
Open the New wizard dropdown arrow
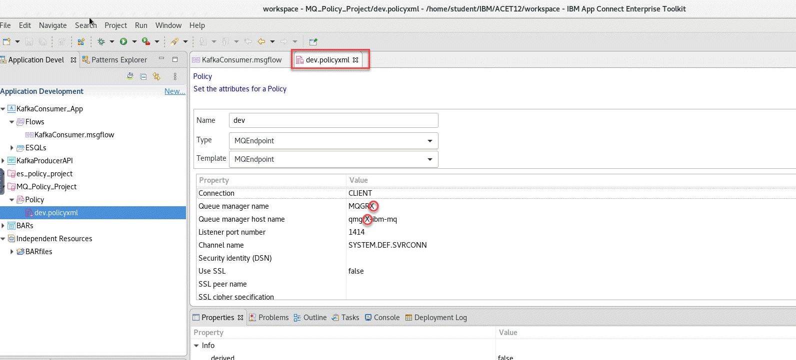(x=17, y=41)
